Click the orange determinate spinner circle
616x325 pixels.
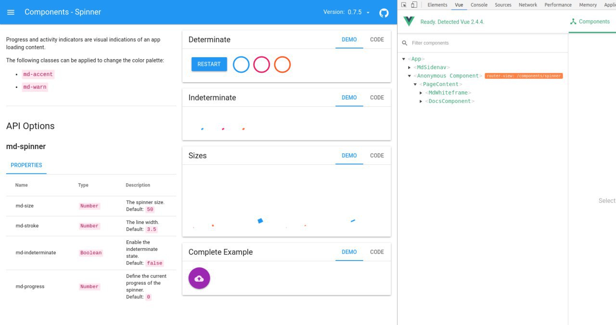[282, 64]
